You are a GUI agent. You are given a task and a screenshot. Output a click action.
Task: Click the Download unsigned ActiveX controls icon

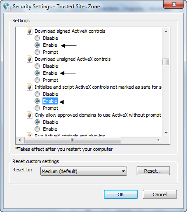29,59
